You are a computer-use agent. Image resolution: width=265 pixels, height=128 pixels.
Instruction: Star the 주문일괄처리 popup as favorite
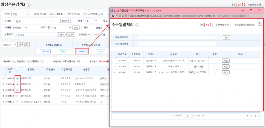(x=137, y=25)
